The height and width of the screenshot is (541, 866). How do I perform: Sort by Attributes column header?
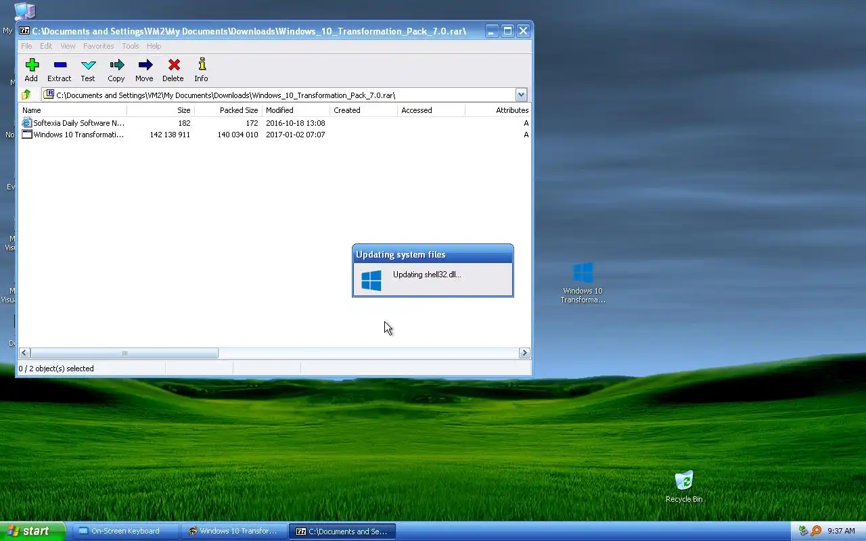[x=498, y=110]
